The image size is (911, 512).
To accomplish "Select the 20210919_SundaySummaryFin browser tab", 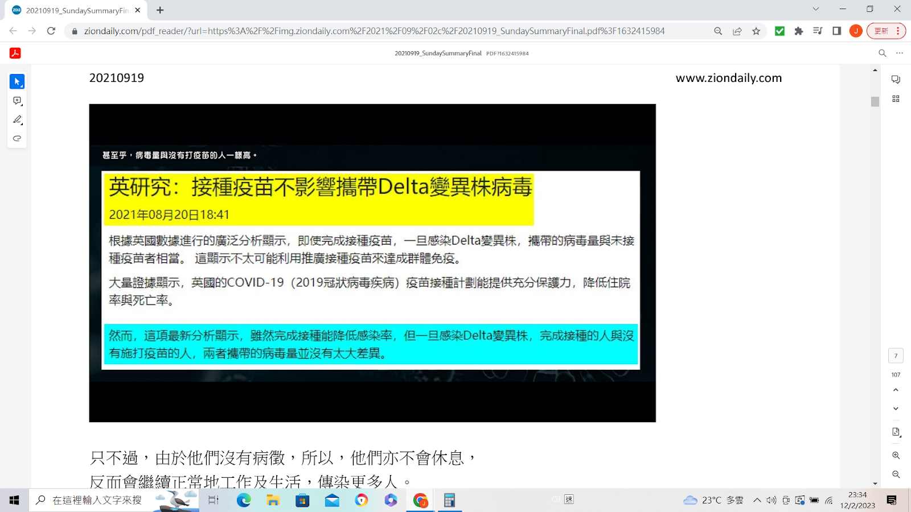I will (76, 10).
